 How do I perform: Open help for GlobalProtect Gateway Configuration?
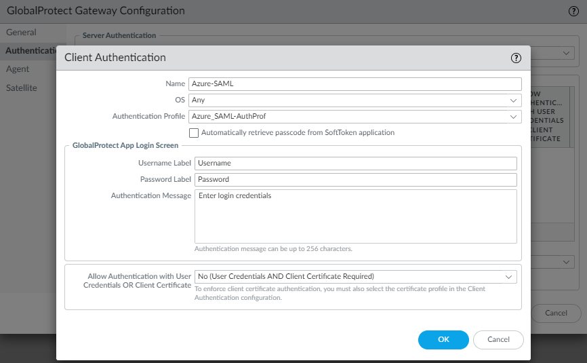[573, 11]
